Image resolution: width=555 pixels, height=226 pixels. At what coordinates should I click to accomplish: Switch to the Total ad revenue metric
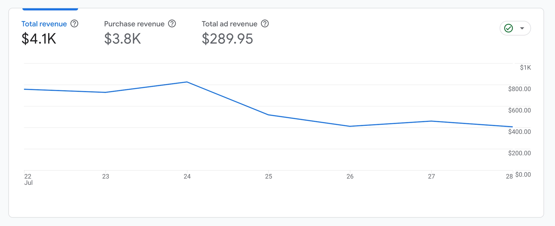[229, 24]
